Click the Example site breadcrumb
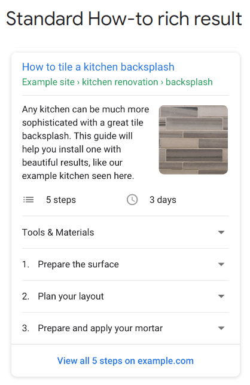This screenshot has height=385, width=250. coord(48,82)
